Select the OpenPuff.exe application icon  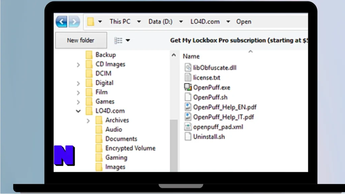tap(188, 87)
